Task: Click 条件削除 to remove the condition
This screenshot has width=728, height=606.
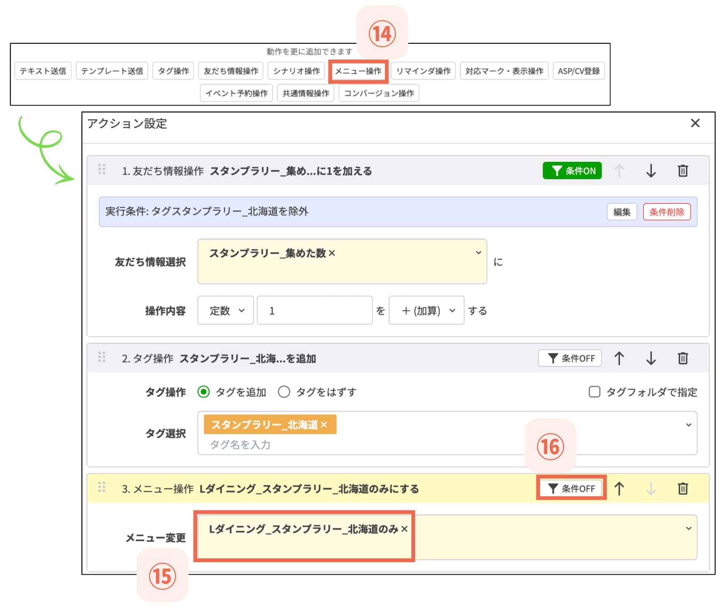Action: [x=667, y=212]
